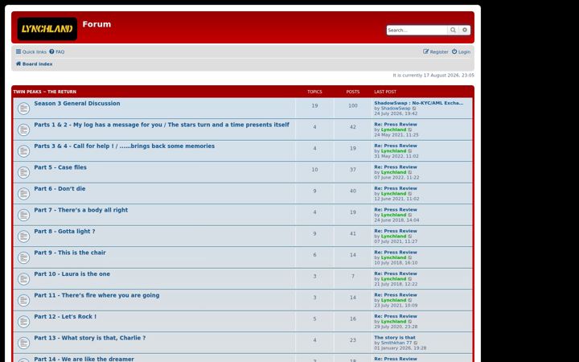The image size is (579, 362).
Task: Open Part 14 - We are like the dreamer
Action: [84, 359]
